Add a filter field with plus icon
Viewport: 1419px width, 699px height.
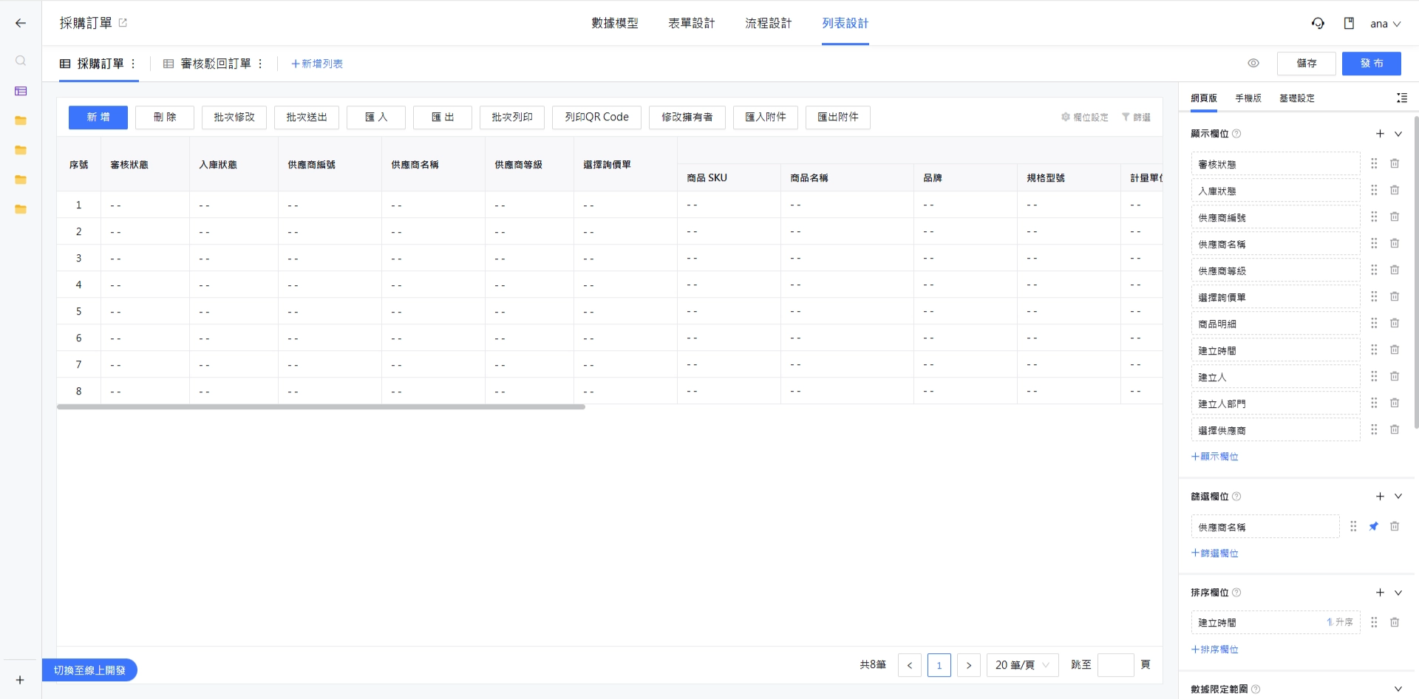click(x=1380, y=497)
